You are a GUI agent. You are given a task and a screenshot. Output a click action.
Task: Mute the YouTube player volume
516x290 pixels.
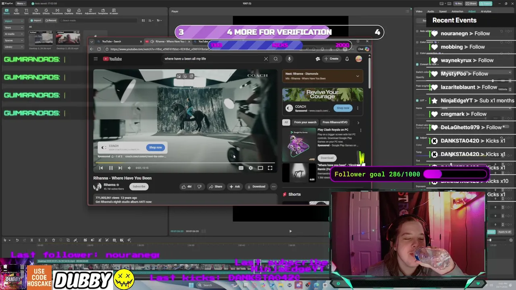(x=129, y=168)
